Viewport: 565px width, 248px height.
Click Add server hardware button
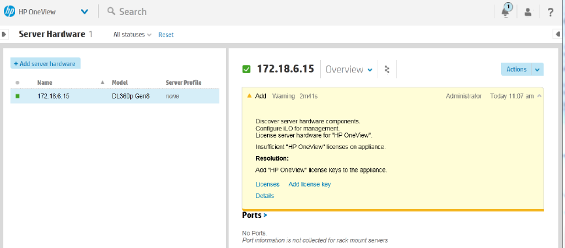tap(46, 64)
